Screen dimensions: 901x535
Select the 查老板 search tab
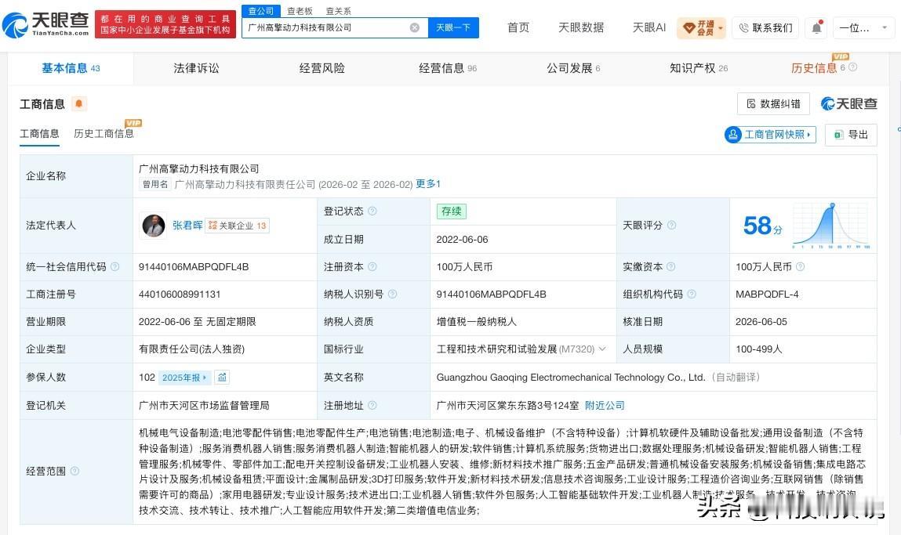[300, 11]
